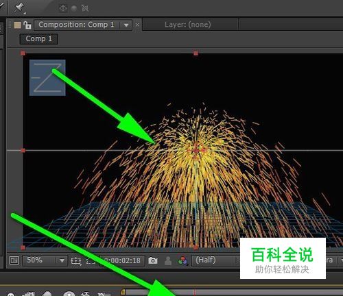Switch to the Layer: (none) tab
343x296 pixels.
[188, 25]
